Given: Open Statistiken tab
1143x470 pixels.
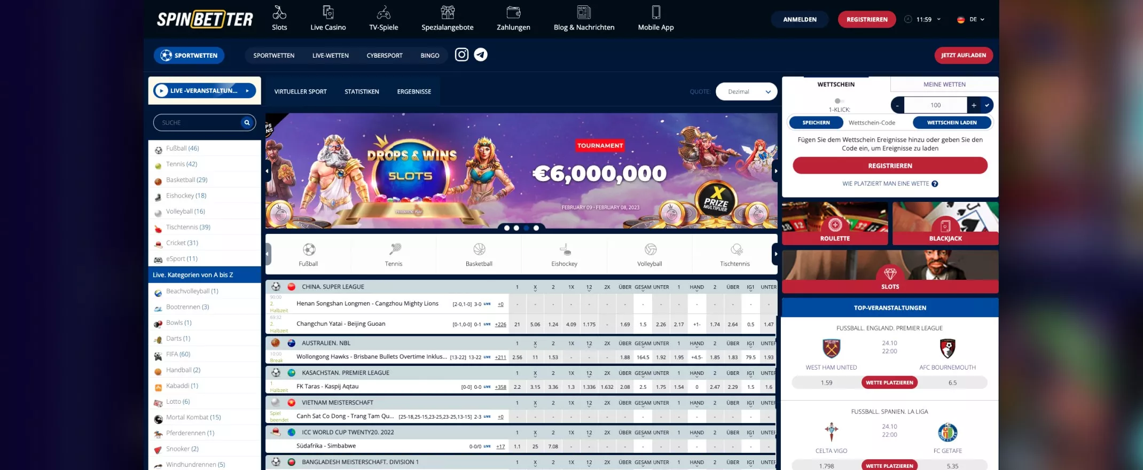Looking at the screenshot, I should [362, 92].
